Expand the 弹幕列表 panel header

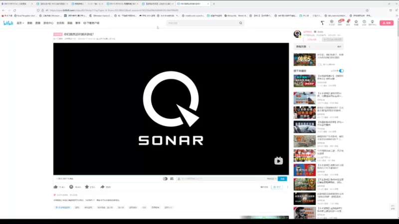pos(318,47)
